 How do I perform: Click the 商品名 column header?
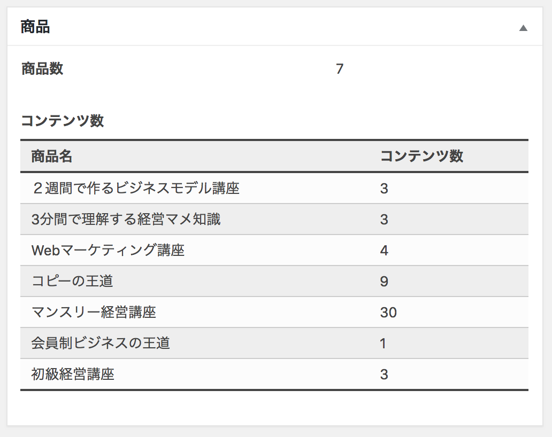coord(51,156)
